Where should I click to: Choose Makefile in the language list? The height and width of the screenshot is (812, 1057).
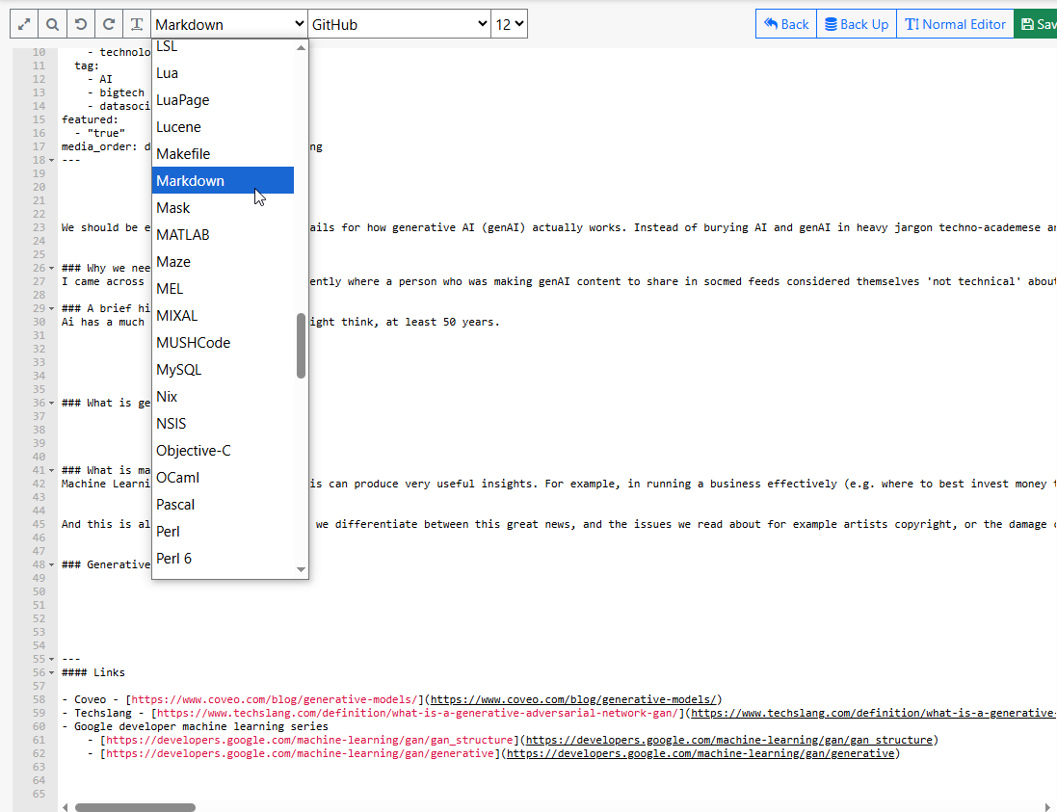click(224, 154)
